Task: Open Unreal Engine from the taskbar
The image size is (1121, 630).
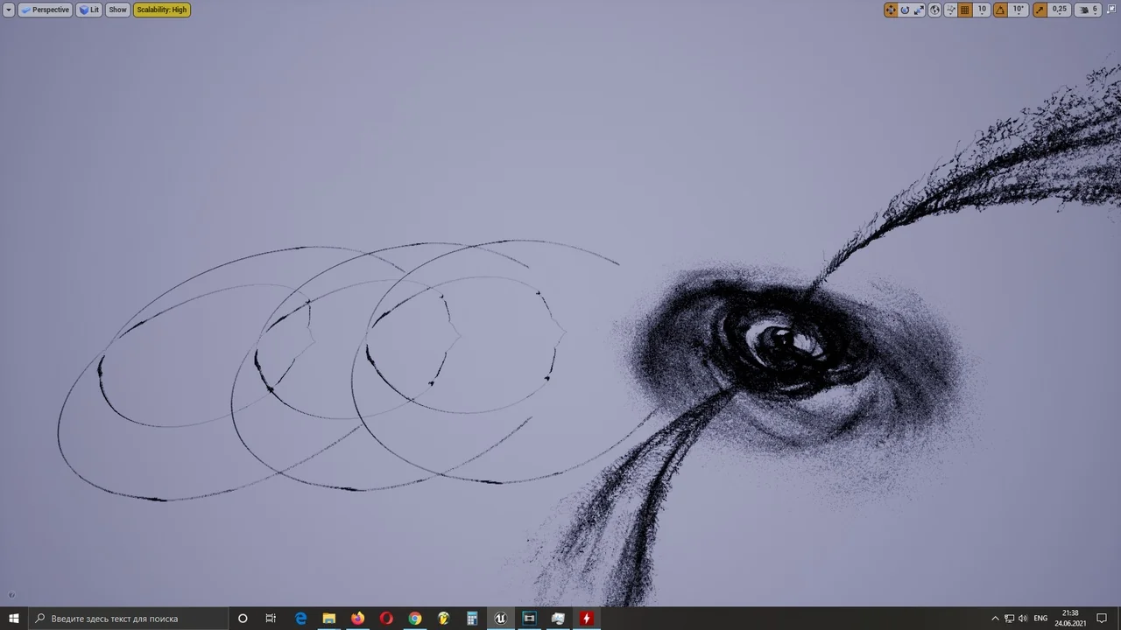Action: tap(500, 619)
